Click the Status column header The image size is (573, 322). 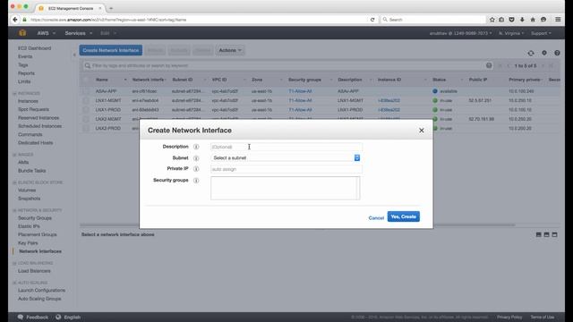click(x=440, y=80)
